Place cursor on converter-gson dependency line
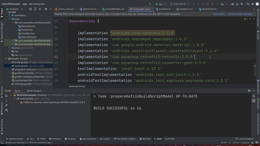 tap(143, 63)
